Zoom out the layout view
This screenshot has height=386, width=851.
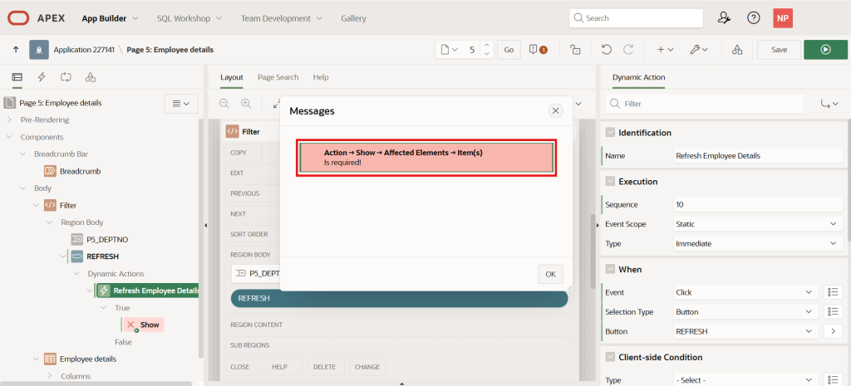(x=224, y=103)
